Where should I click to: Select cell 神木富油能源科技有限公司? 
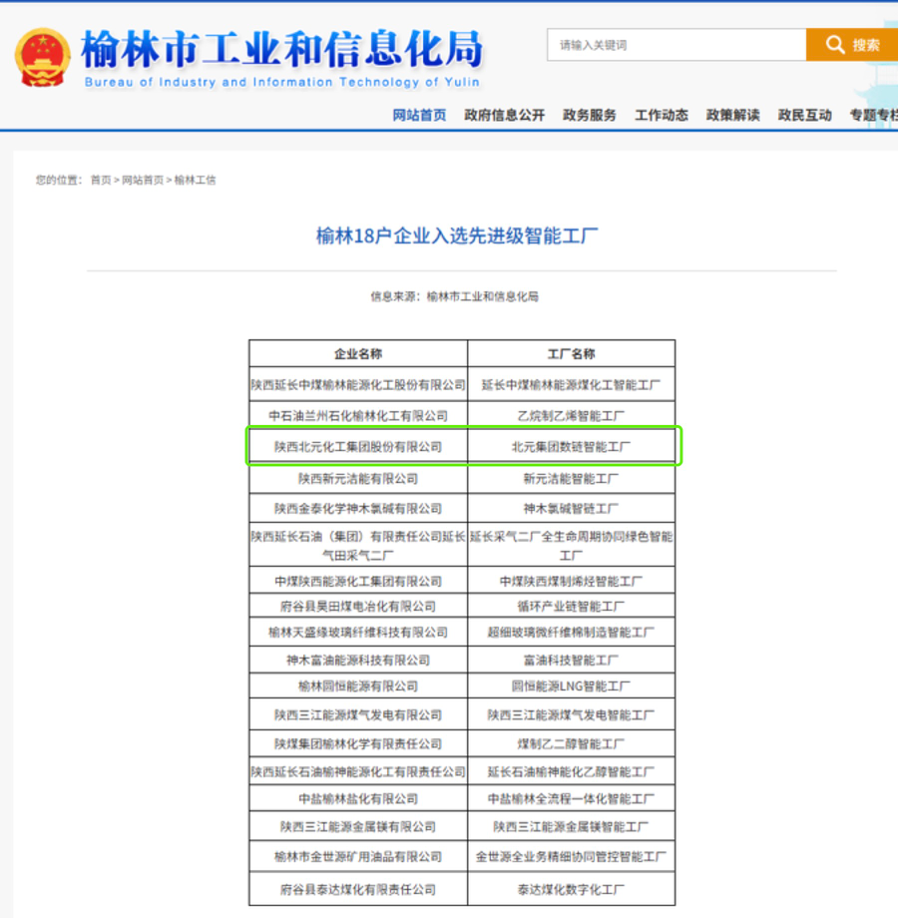pos(358,660)
